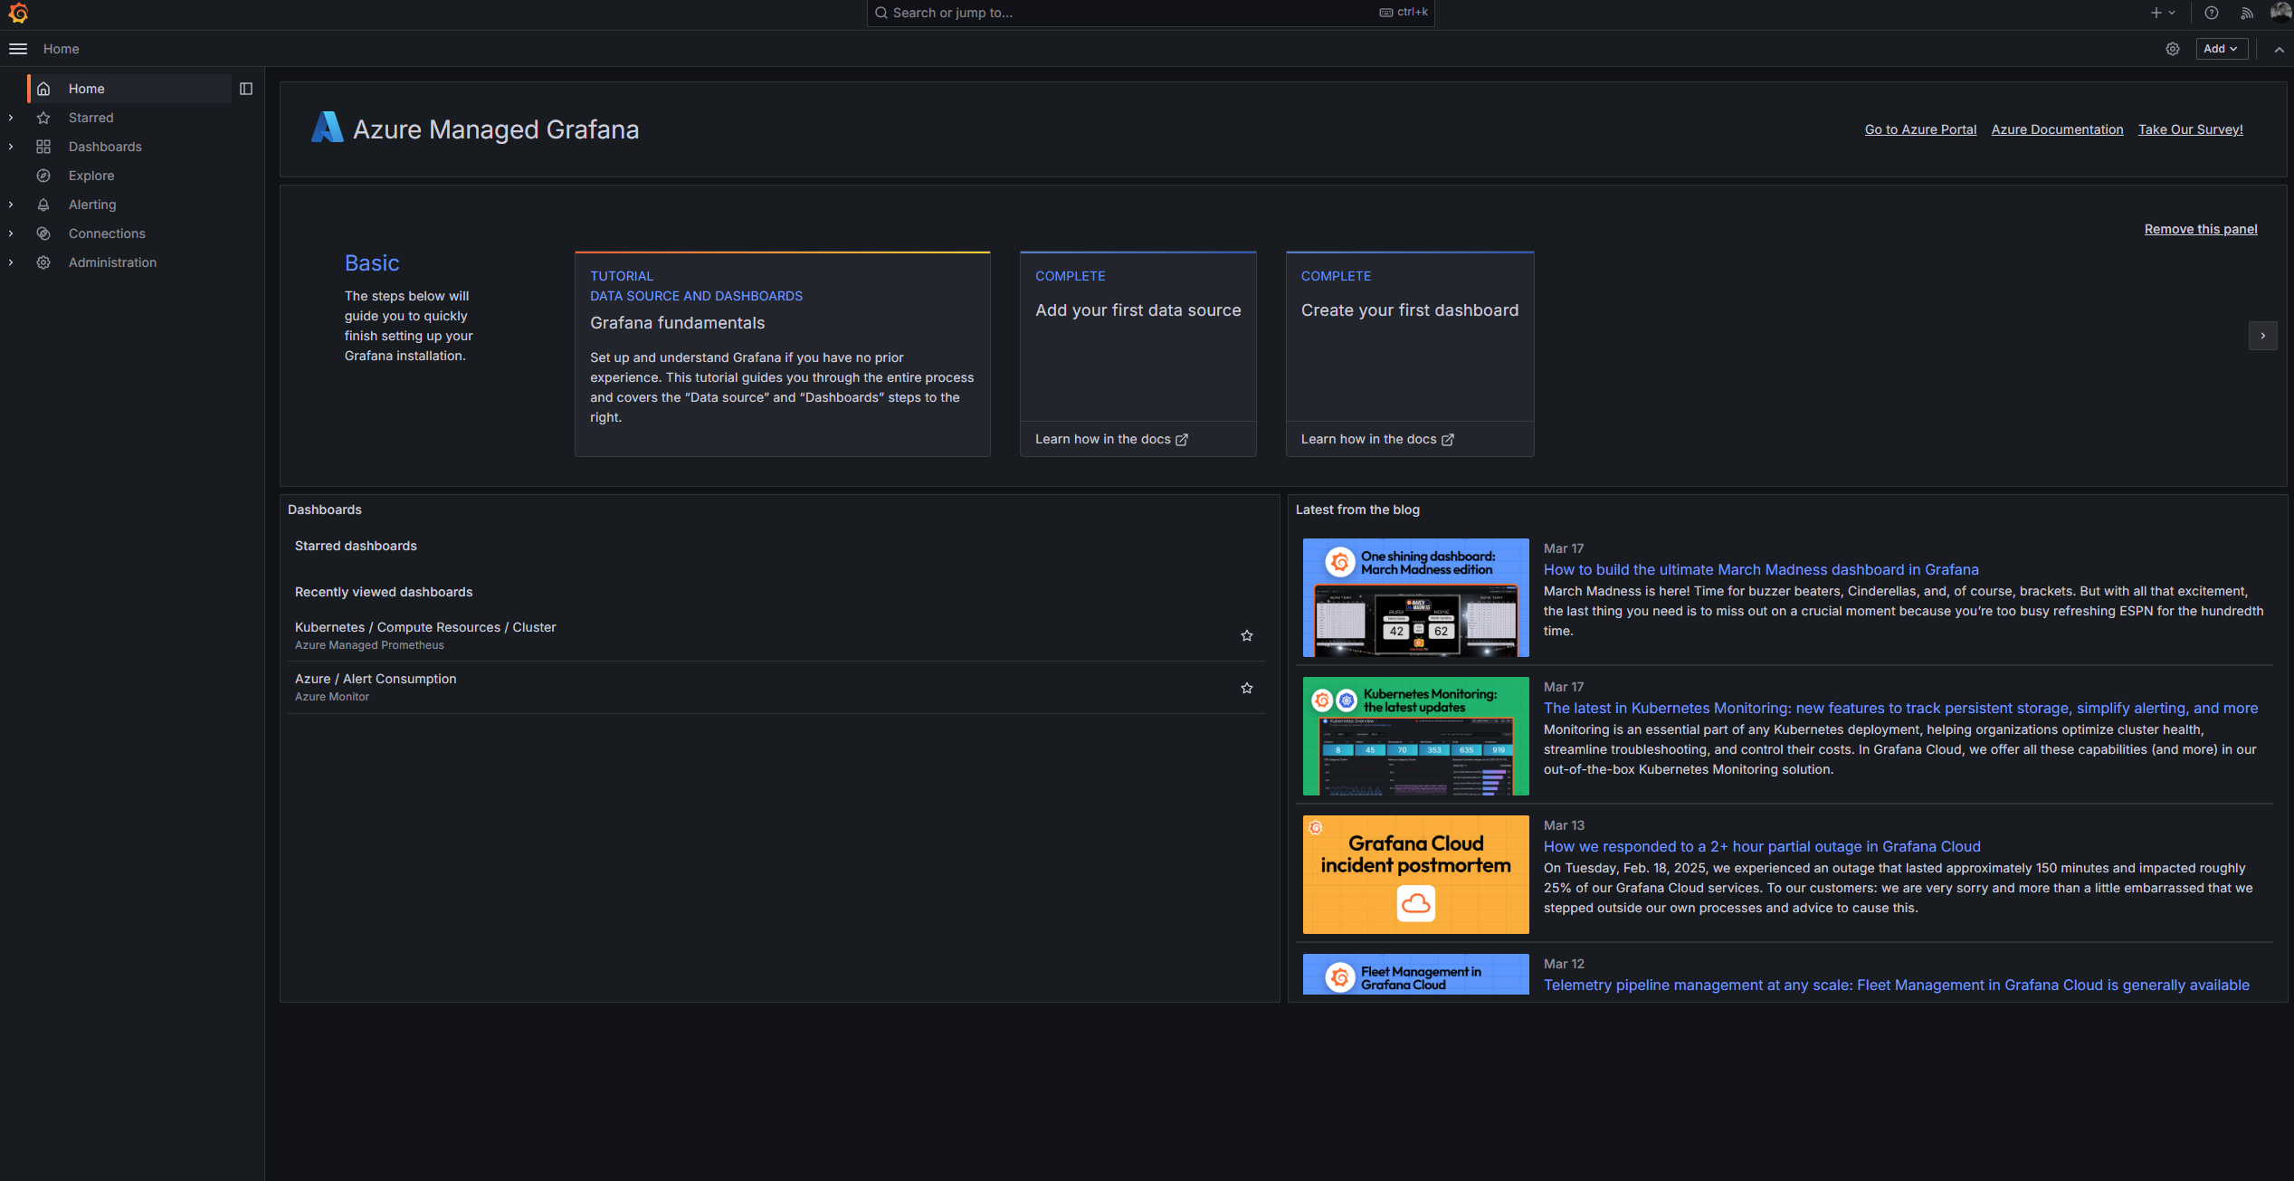Show next setup steps with right arrow
The height and width of the screenshot is (1181, 2294).
pyautogui.click(x=2263, y=336)
